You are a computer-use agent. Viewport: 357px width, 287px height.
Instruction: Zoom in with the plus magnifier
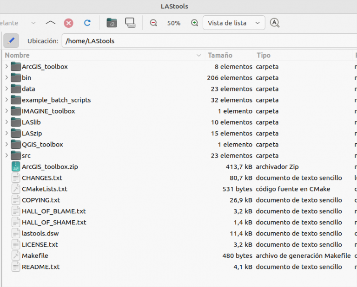pyautogui.click(x=194, y=23)
